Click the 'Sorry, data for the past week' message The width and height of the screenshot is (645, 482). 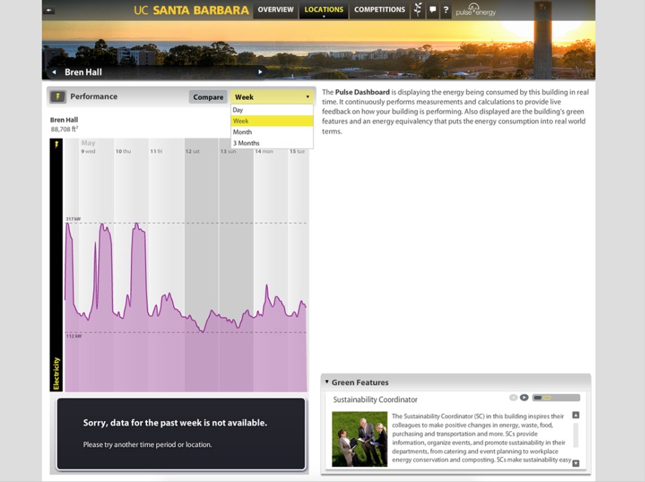click(x=175, y=423)
